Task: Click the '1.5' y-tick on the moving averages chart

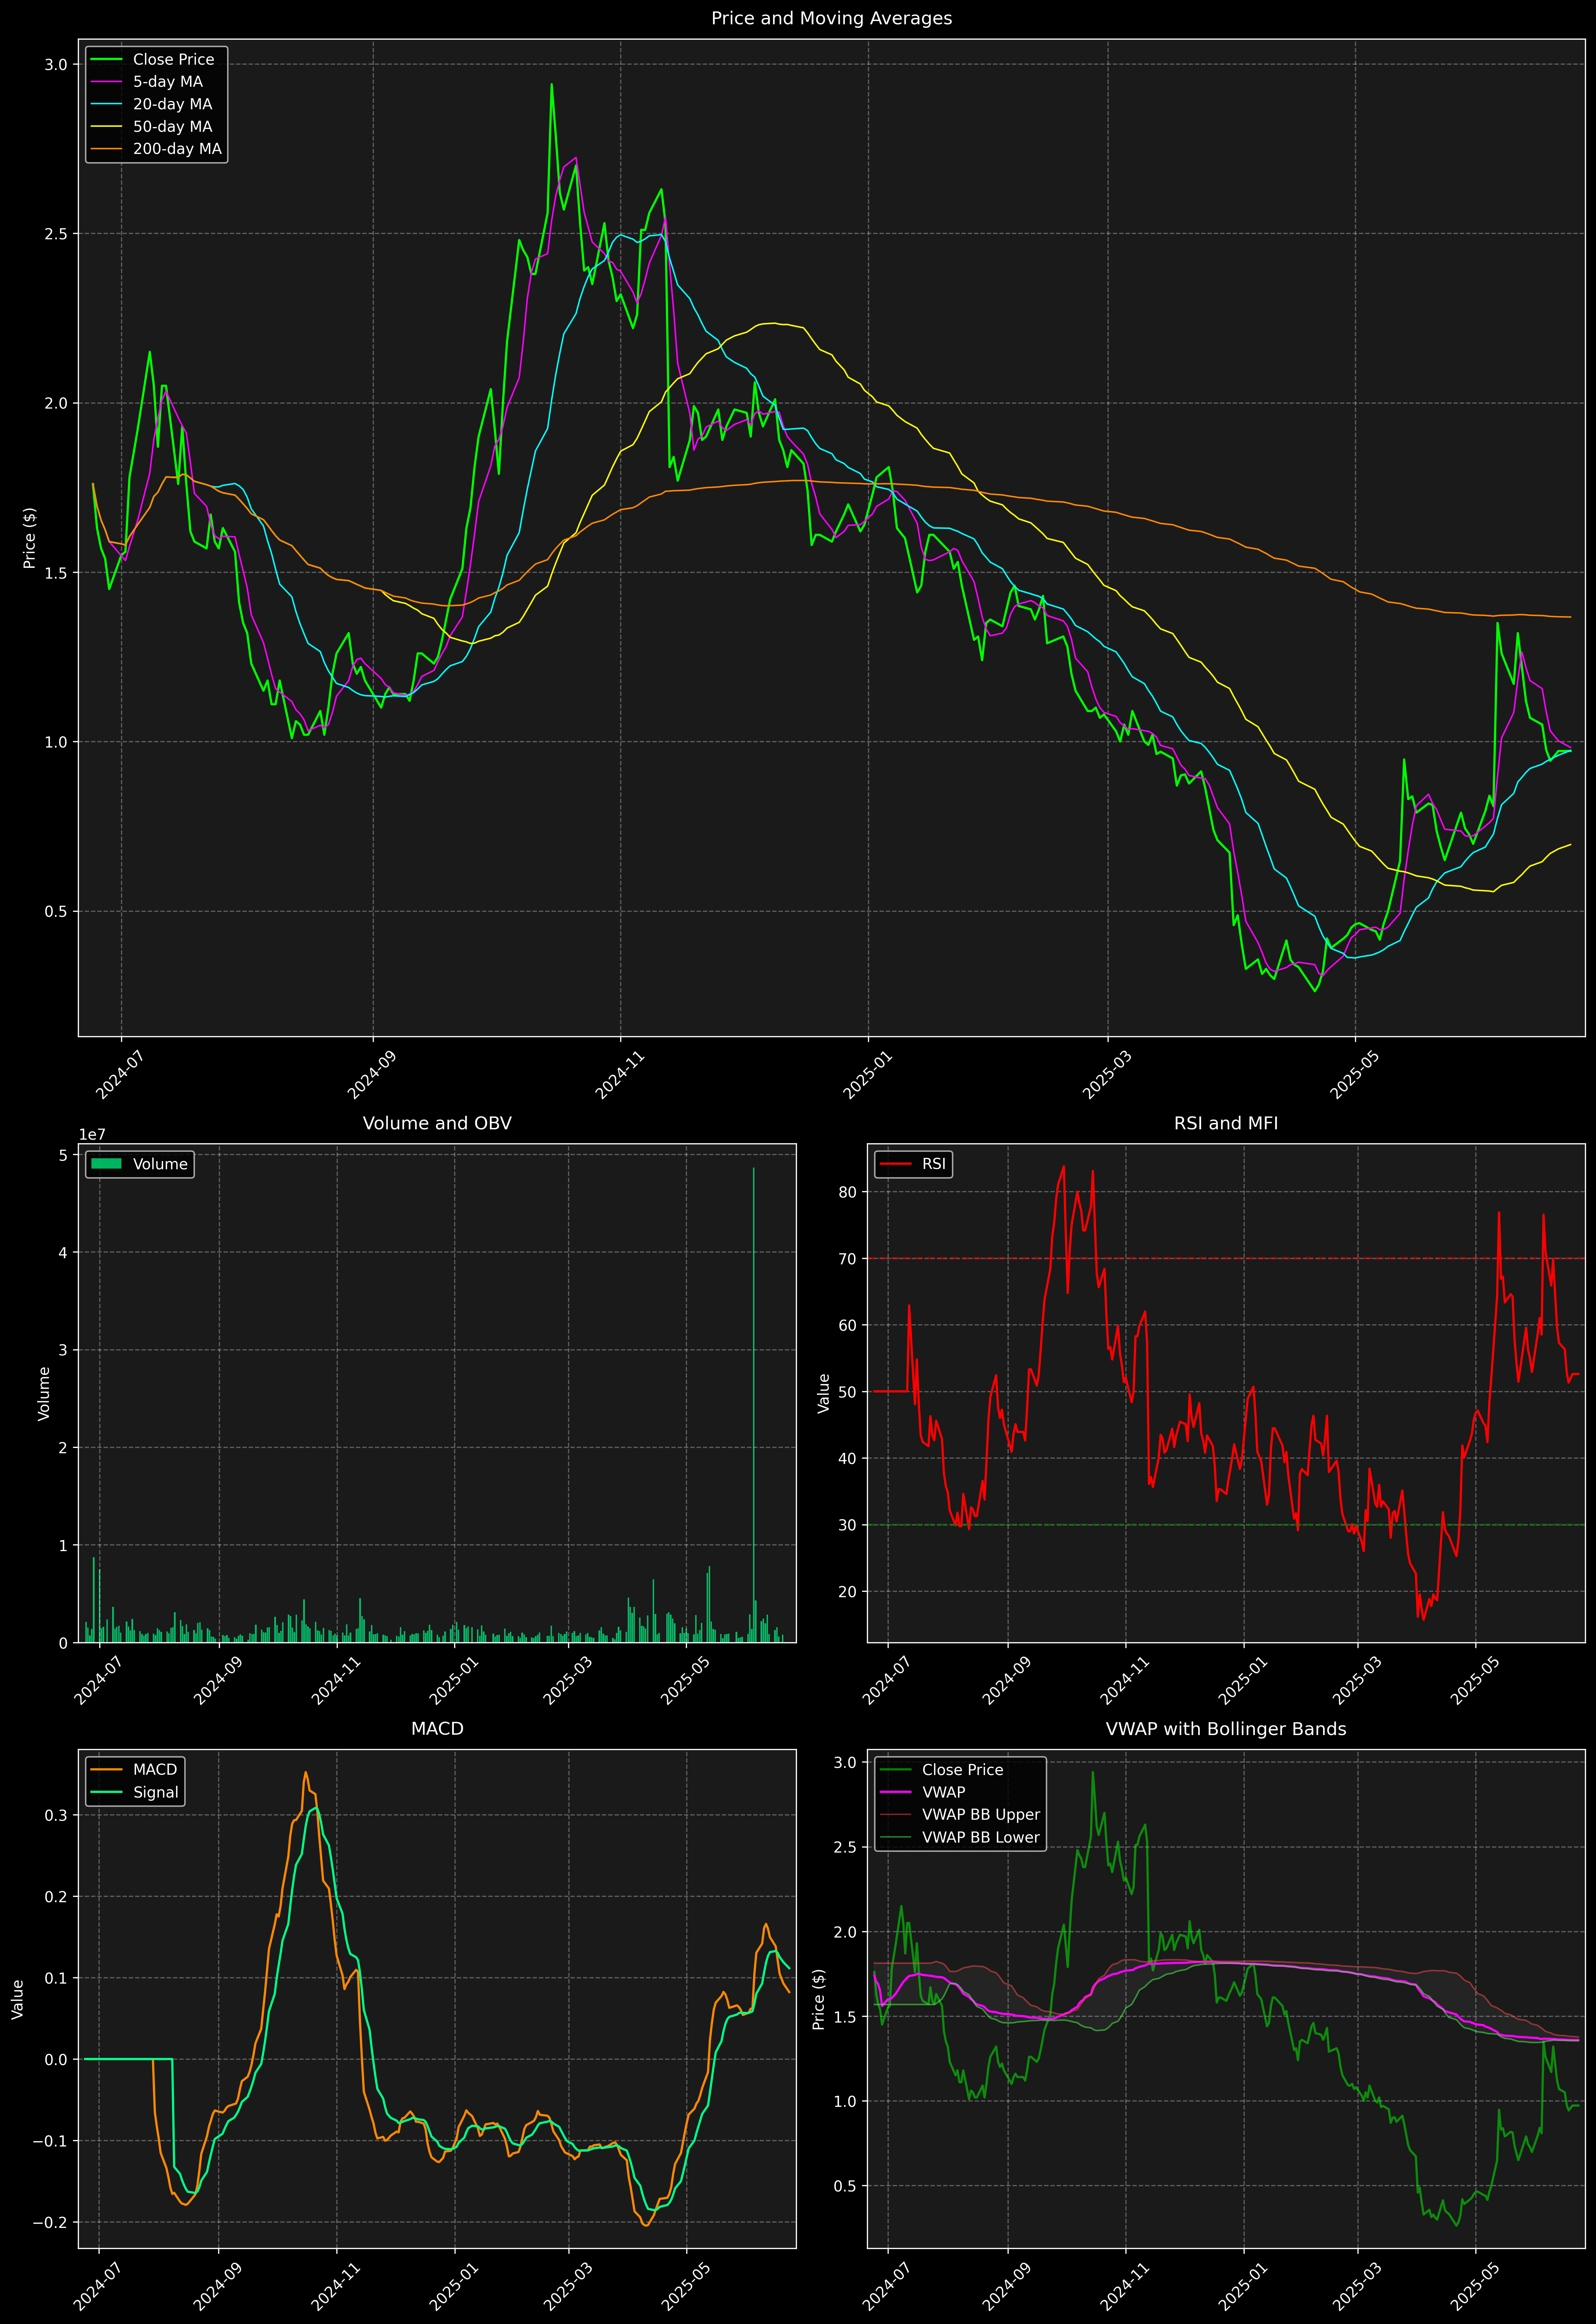Action: 56,573
